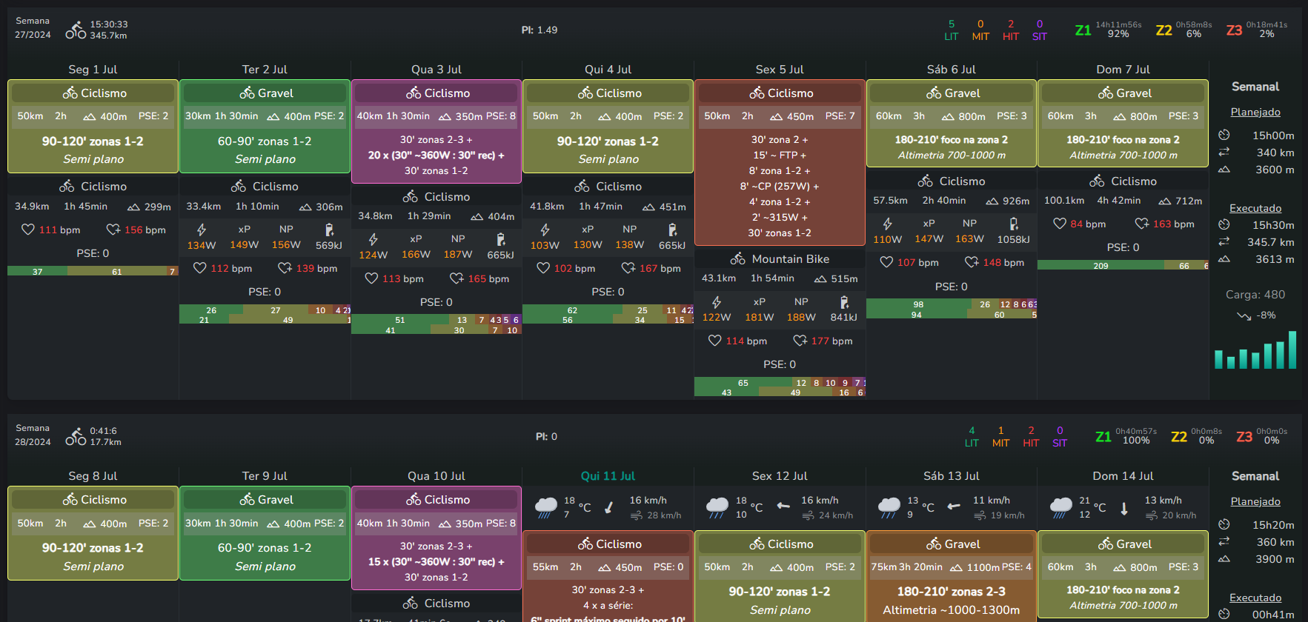Click Executado link in week 28 summary
Image resolution: width=1308 pixels, height=622 pixels.
(1255, 598)
